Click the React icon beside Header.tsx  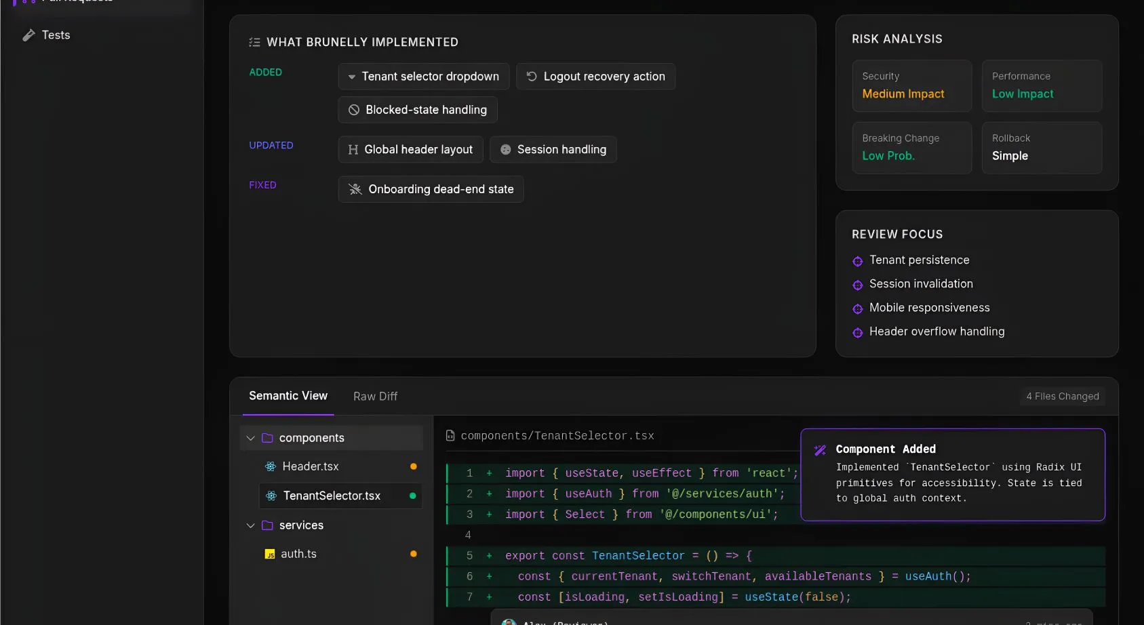click(x=271, y=466)
